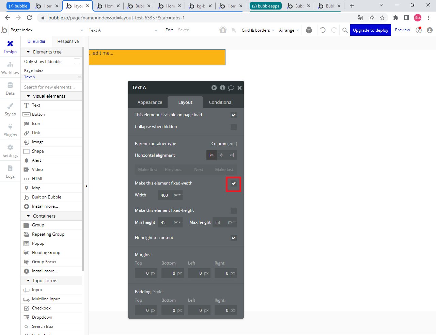
Task: Open info icon in Text A header
Action: 222,87
